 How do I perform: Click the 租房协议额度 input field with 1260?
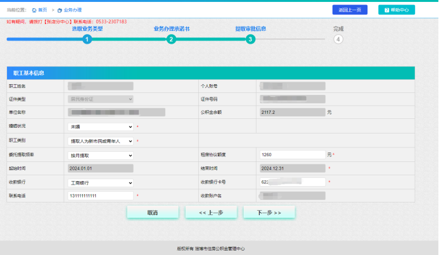[x=293, y=154]
